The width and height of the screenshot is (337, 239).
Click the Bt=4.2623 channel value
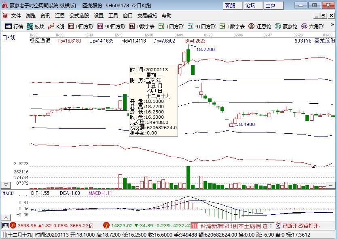195,41
